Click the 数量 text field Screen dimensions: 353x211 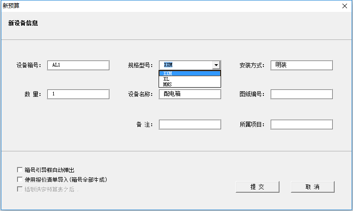(x=78, y=94)
